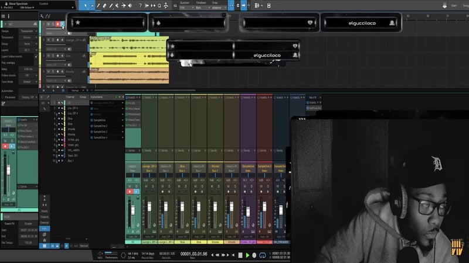The image size is (469, 263).
Task: Open the Tune Mode dropdown
Action: [28, 81]
